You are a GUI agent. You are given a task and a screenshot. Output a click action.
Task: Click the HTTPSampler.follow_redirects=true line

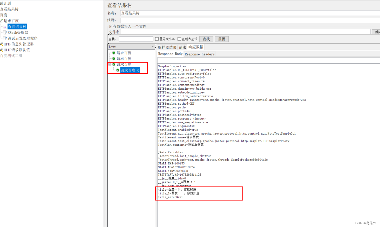[x=185, y=96]
